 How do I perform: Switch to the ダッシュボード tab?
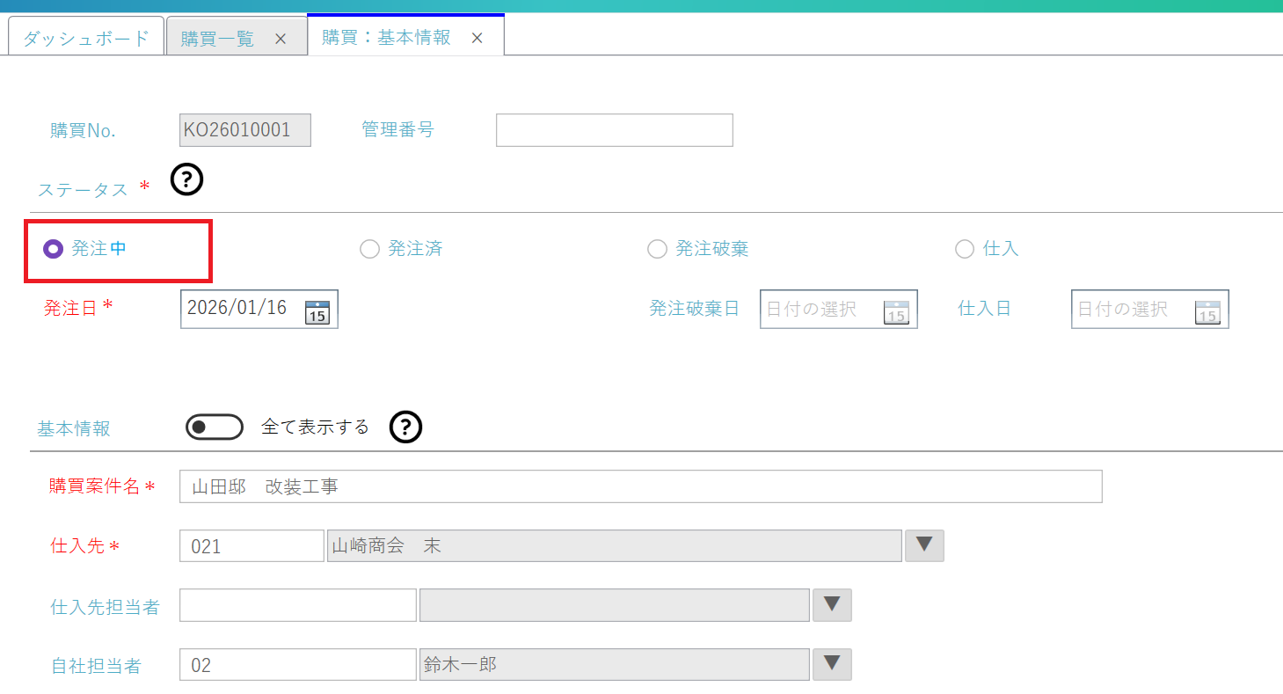pos(86,39)
